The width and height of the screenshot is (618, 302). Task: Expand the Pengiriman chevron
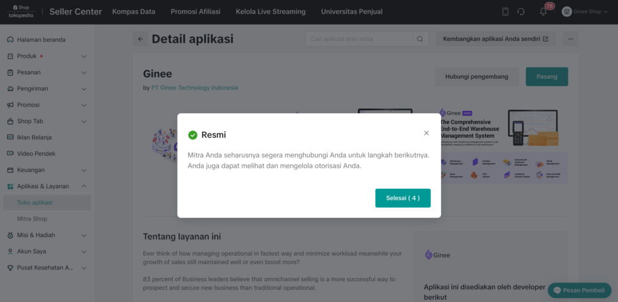tap(84, 89)
